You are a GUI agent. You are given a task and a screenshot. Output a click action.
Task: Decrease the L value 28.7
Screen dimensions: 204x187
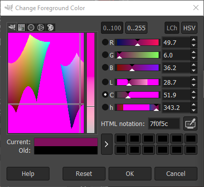[x=194, y=85]
